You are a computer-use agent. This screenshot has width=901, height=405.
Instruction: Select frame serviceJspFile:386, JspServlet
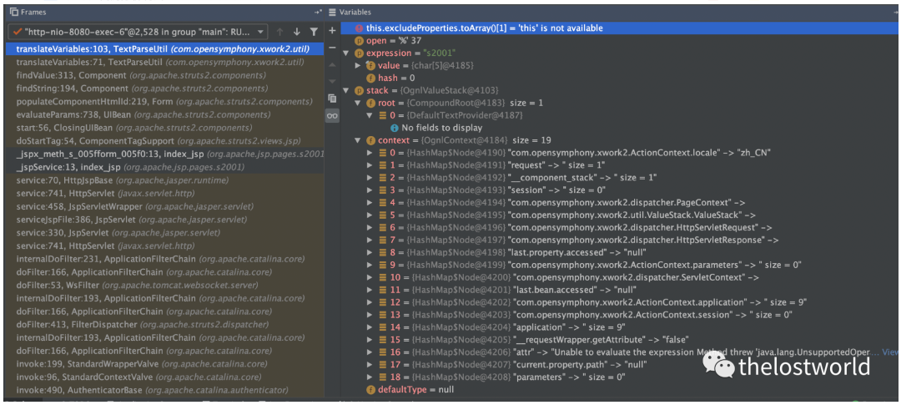[165, 219]
